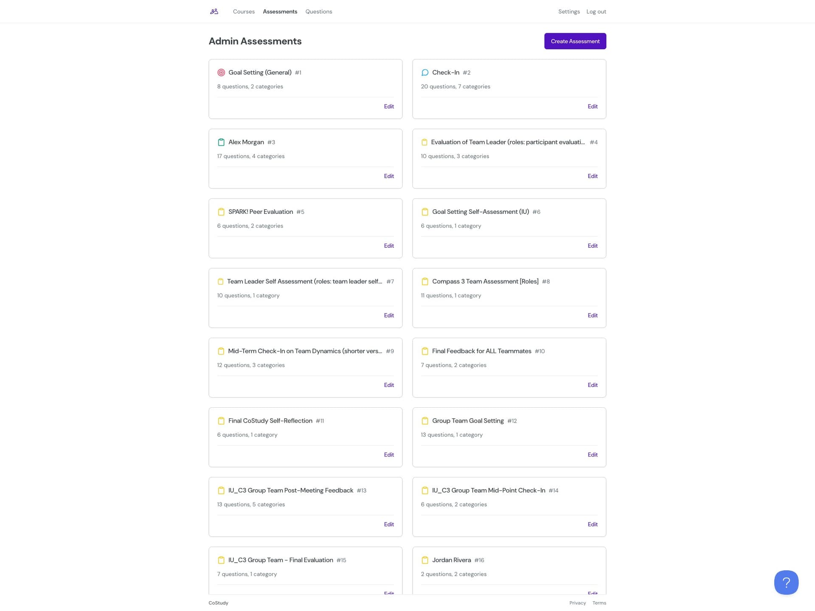The height and width of the screenshot is (611, 815).
Task: Edit Final Feedback for ALL Teammates
Action: point(593,385)
